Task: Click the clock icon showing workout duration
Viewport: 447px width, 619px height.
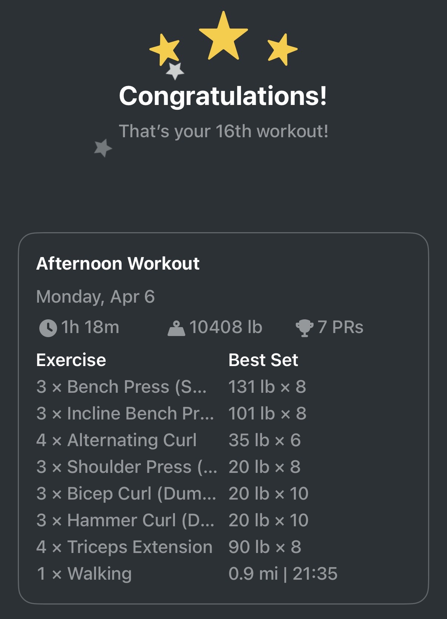Action: (x=48, y=327)
